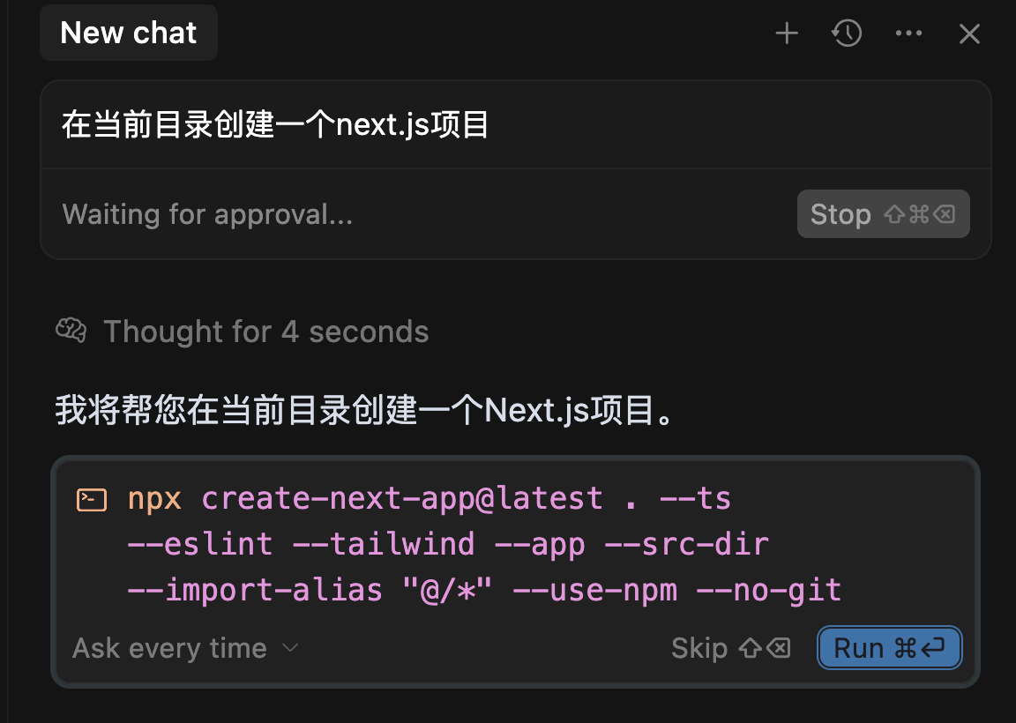The width and height of the screenshot is (1016, 723).
Task: Click the "Waiting for approval..." status text
Action: [207, 214]
